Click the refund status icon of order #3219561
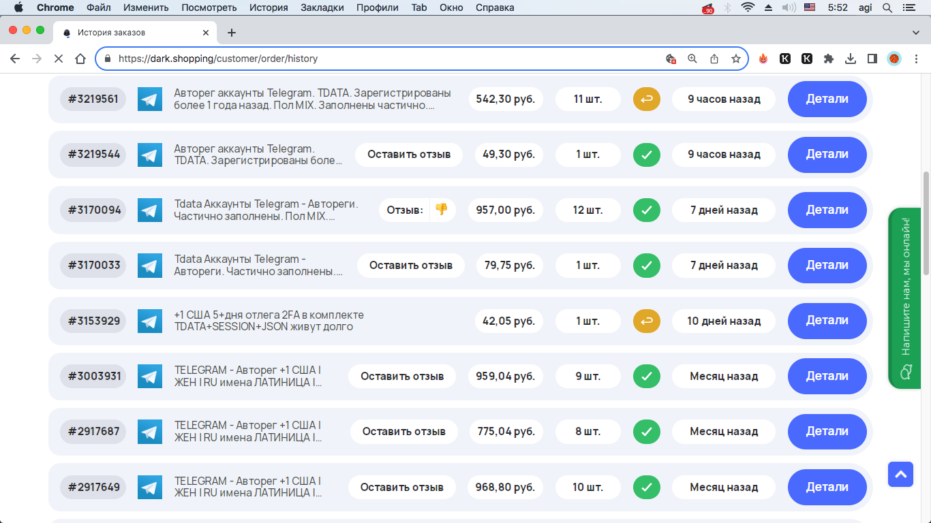The height and width of the screenshot is (523, 931). 647,99
